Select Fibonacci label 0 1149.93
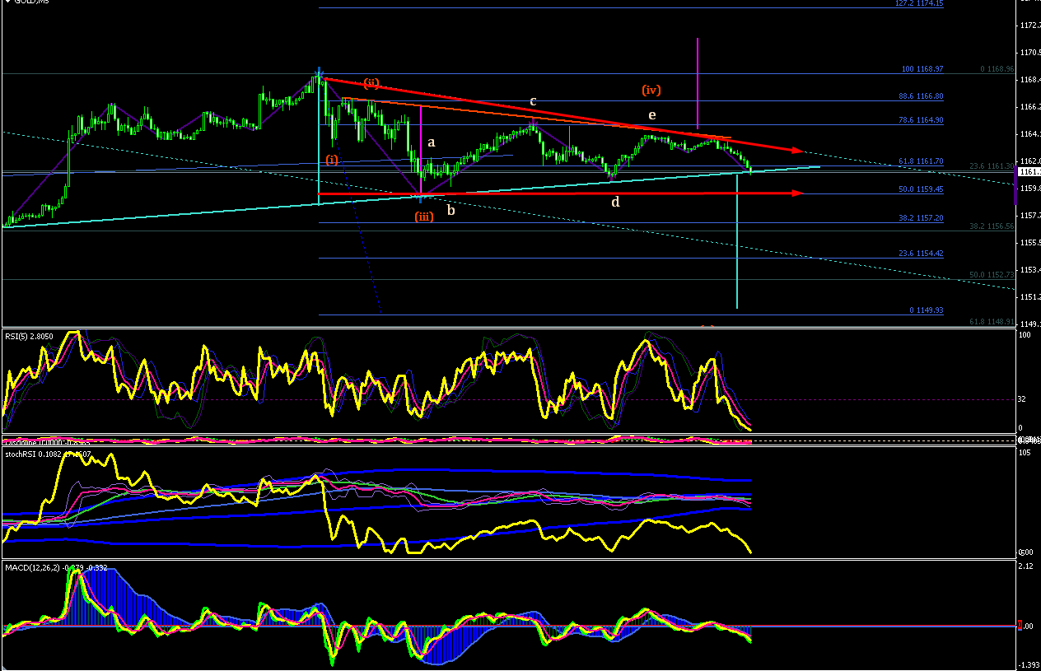This screenshot has height=671, width=1041. click(927, 310)
